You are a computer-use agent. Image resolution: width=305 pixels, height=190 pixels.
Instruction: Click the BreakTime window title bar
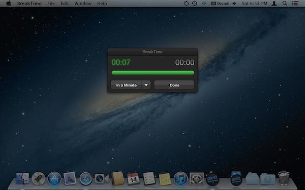[x=152, y=52]
